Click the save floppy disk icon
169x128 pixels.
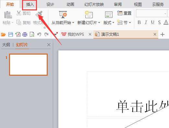11,34
